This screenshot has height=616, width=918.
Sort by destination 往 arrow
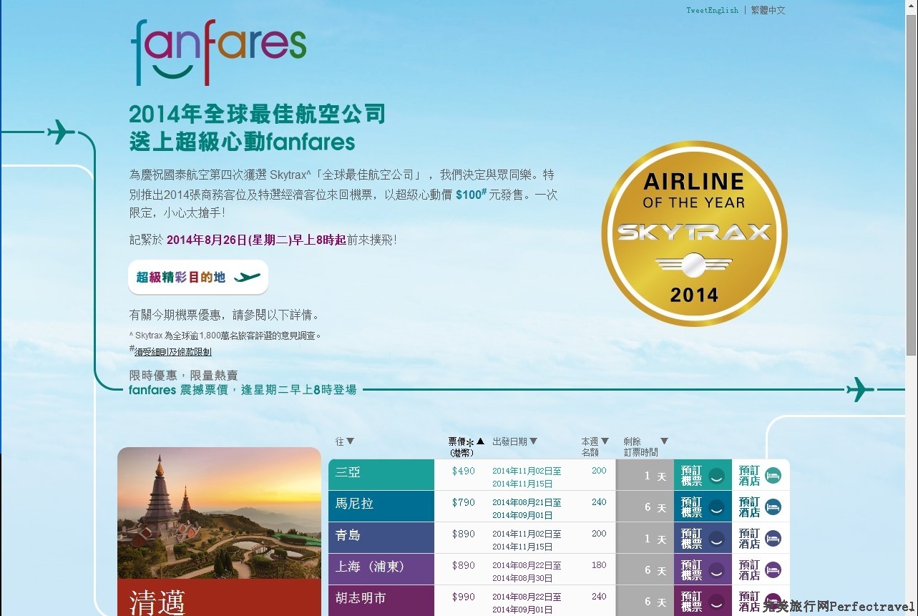pyautogui.click(x=350, y=441)
